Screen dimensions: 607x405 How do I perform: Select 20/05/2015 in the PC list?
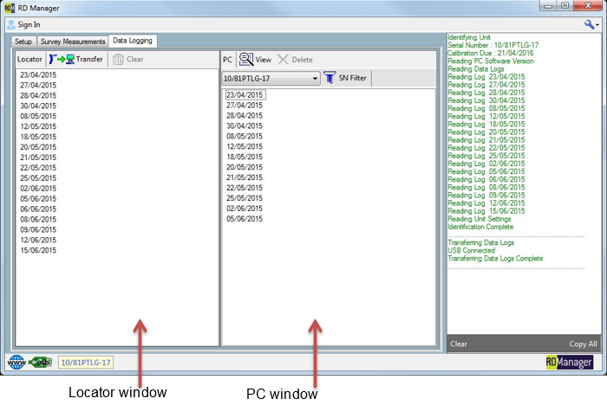click(245, 167)
